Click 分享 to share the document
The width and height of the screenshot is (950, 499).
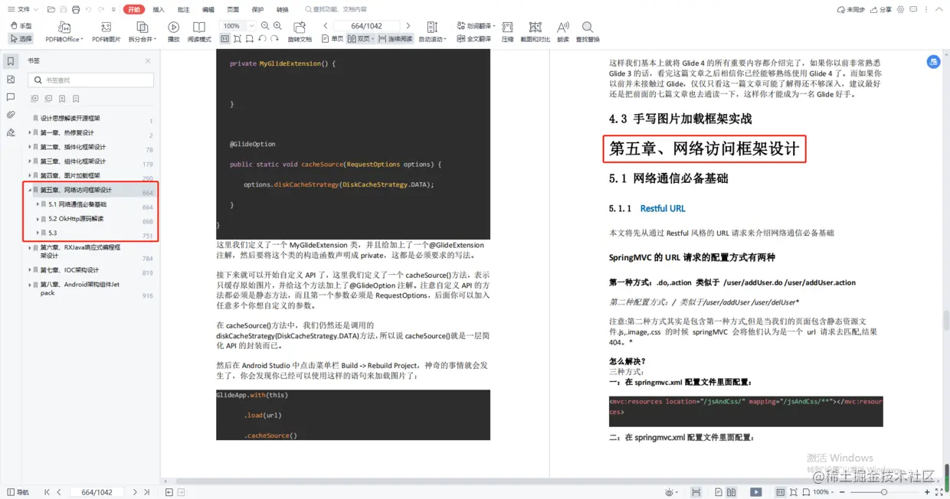coord(880,9)
